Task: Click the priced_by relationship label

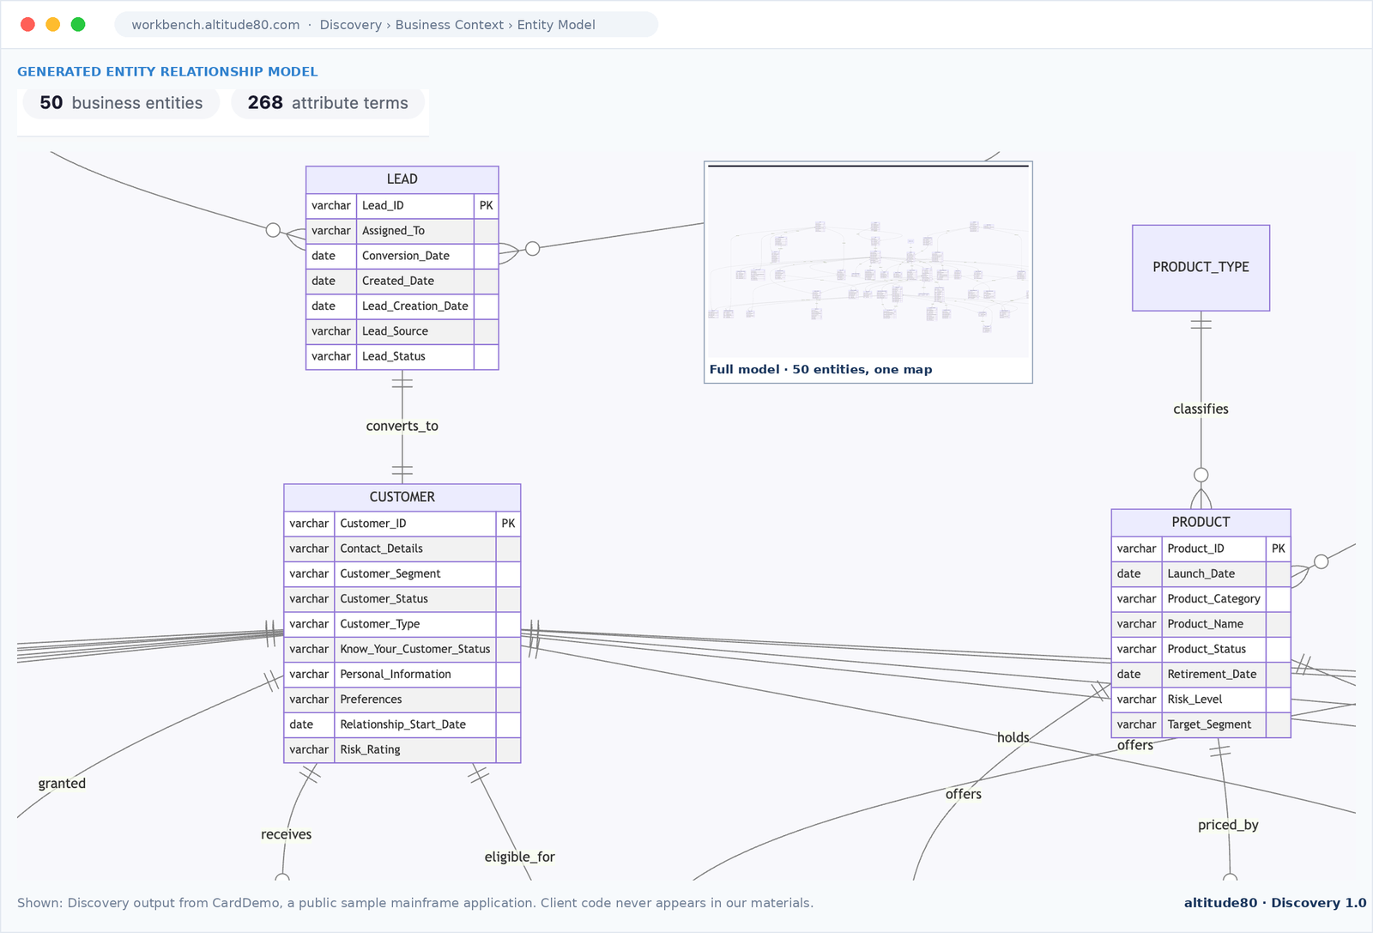Action: coord(1228,825)
